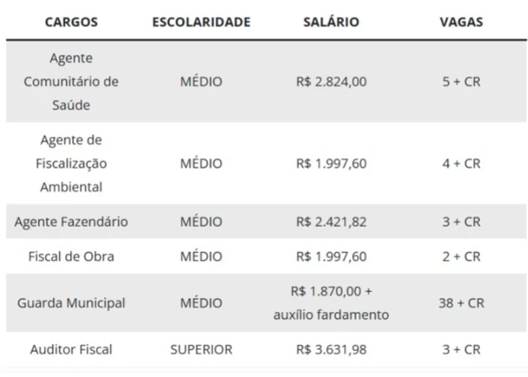Select the R$ 2.421,82 salary cell
This screenshot has height=377, width=528.
click(x=330, y=221)
